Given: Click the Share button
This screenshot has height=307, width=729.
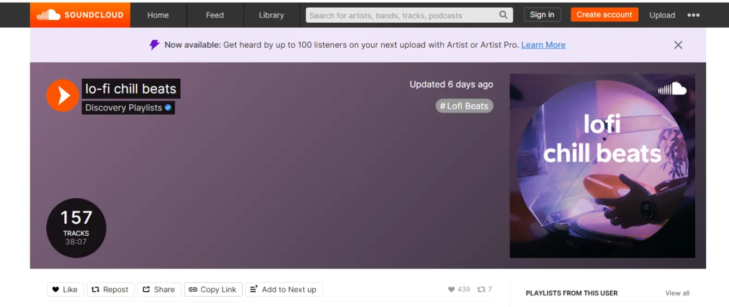Looking at the screenshot, I should click(x=159, y=290).
